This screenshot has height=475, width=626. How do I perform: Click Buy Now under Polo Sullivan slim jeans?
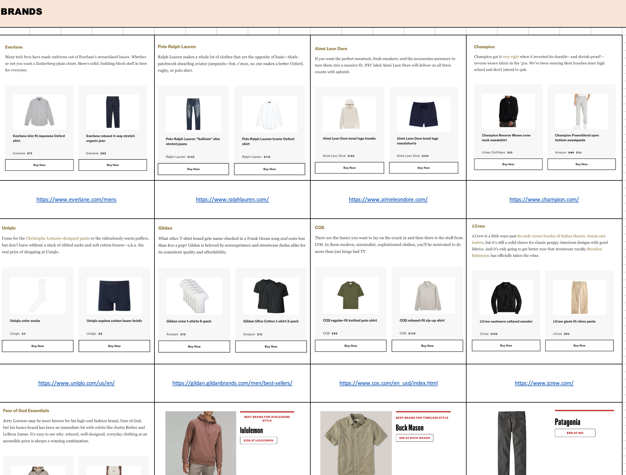coord(193,169)
